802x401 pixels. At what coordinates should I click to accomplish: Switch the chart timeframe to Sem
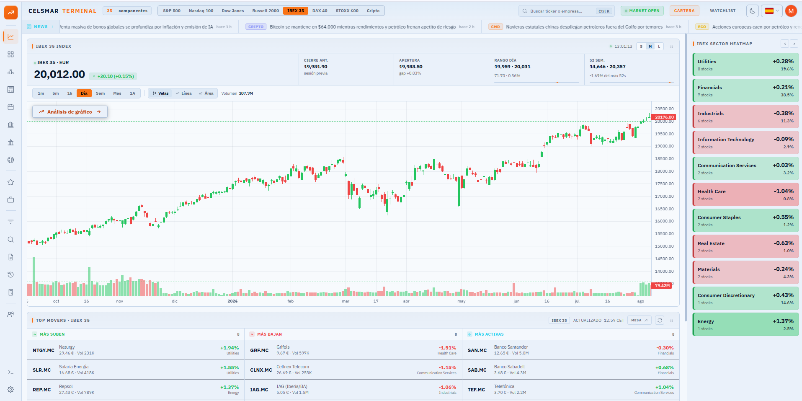click(101, 93)
